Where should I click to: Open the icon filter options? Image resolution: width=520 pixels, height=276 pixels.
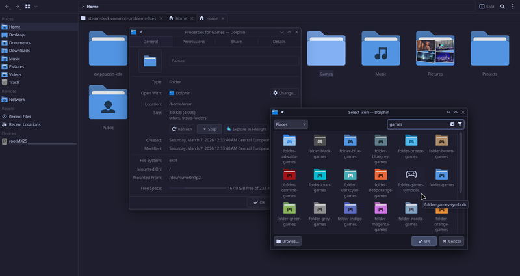point(460,124)
